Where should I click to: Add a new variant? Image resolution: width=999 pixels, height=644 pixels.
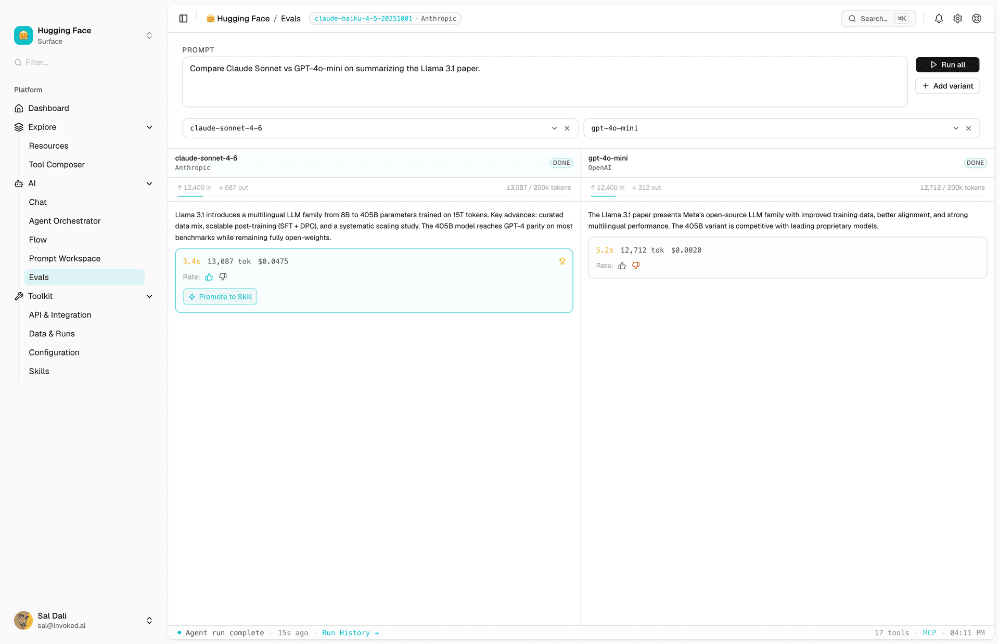coord(947,86)
